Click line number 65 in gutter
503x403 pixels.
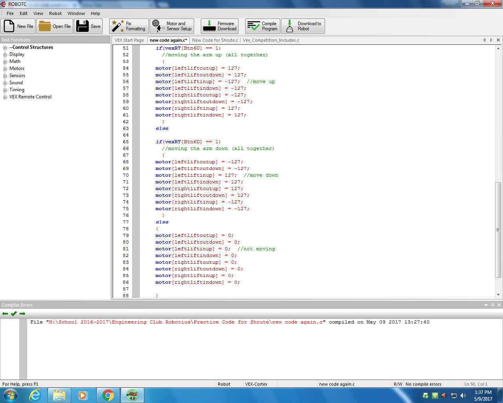click(x=126, y=142)
